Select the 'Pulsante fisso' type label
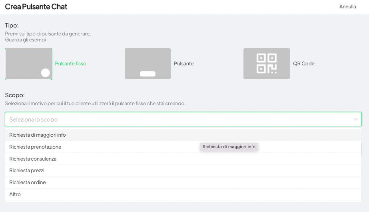Viewport: 369px width, 212px height. pos(70,64)
